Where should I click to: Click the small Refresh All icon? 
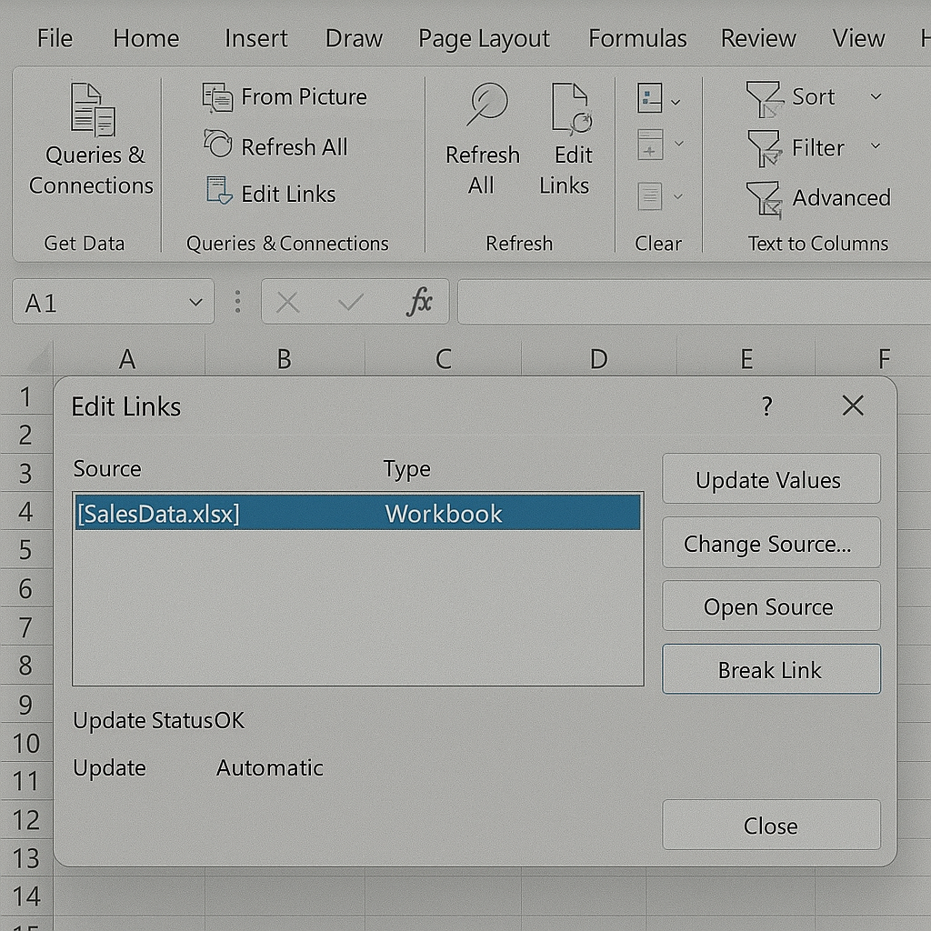[217, 145]
